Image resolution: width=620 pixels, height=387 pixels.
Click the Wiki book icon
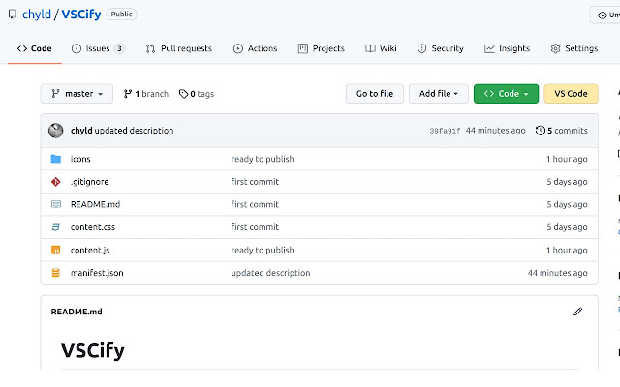point(370,48)
